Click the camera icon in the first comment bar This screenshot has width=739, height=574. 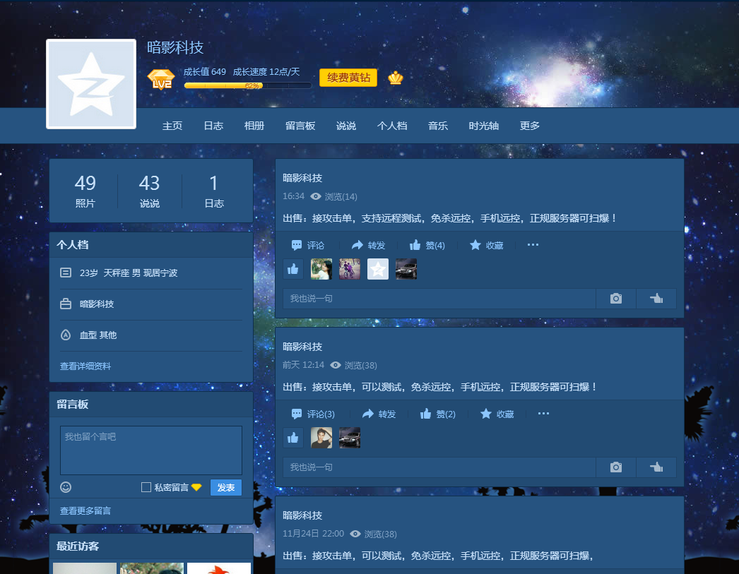pos(615,298)
